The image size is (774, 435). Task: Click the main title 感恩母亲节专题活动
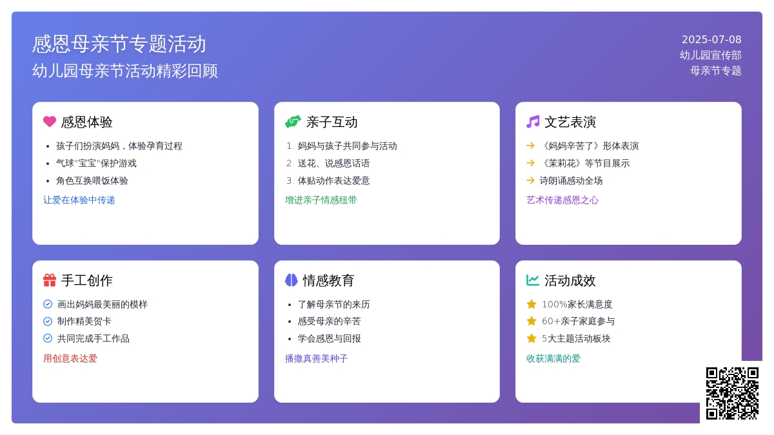(x=119, y=44)
